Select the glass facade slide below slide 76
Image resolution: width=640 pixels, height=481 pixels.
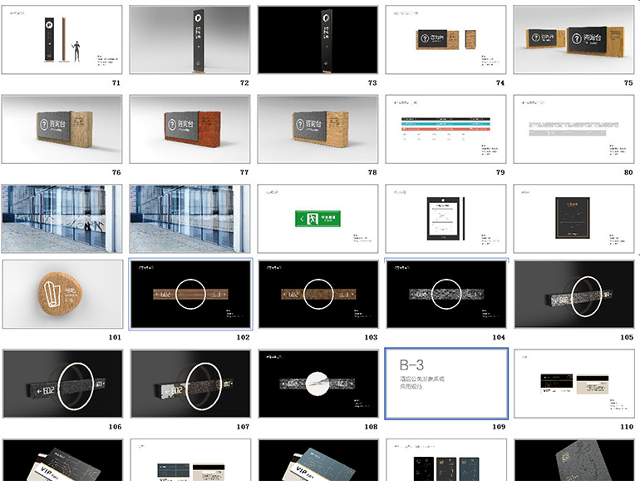pos(62,219)
